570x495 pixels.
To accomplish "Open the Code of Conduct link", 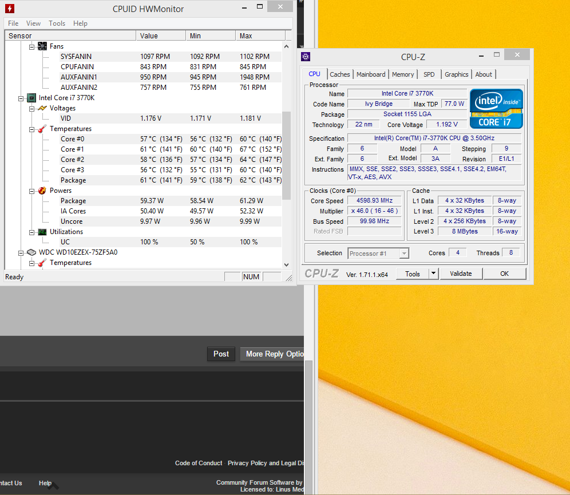I will (x=199, y=463).
